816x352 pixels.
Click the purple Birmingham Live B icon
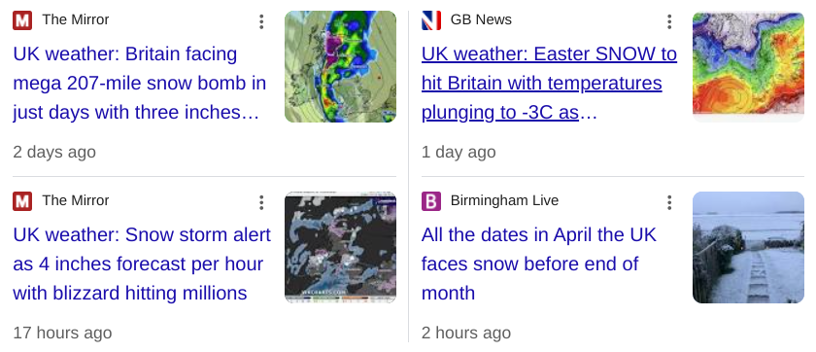431,201
